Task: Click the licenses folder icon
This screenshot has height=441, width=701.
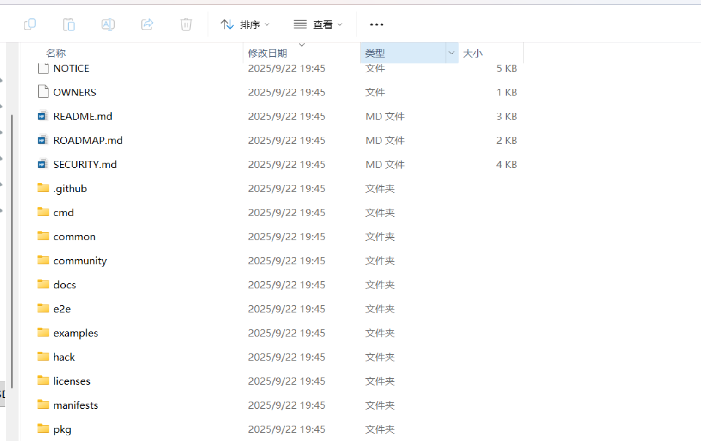Action: 43,380
